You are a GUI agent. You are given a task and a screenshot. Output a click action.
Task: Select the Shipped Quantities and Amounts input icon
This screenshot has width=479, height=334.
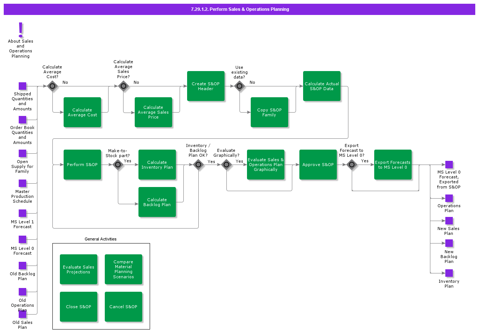click(x=22, y=86)
